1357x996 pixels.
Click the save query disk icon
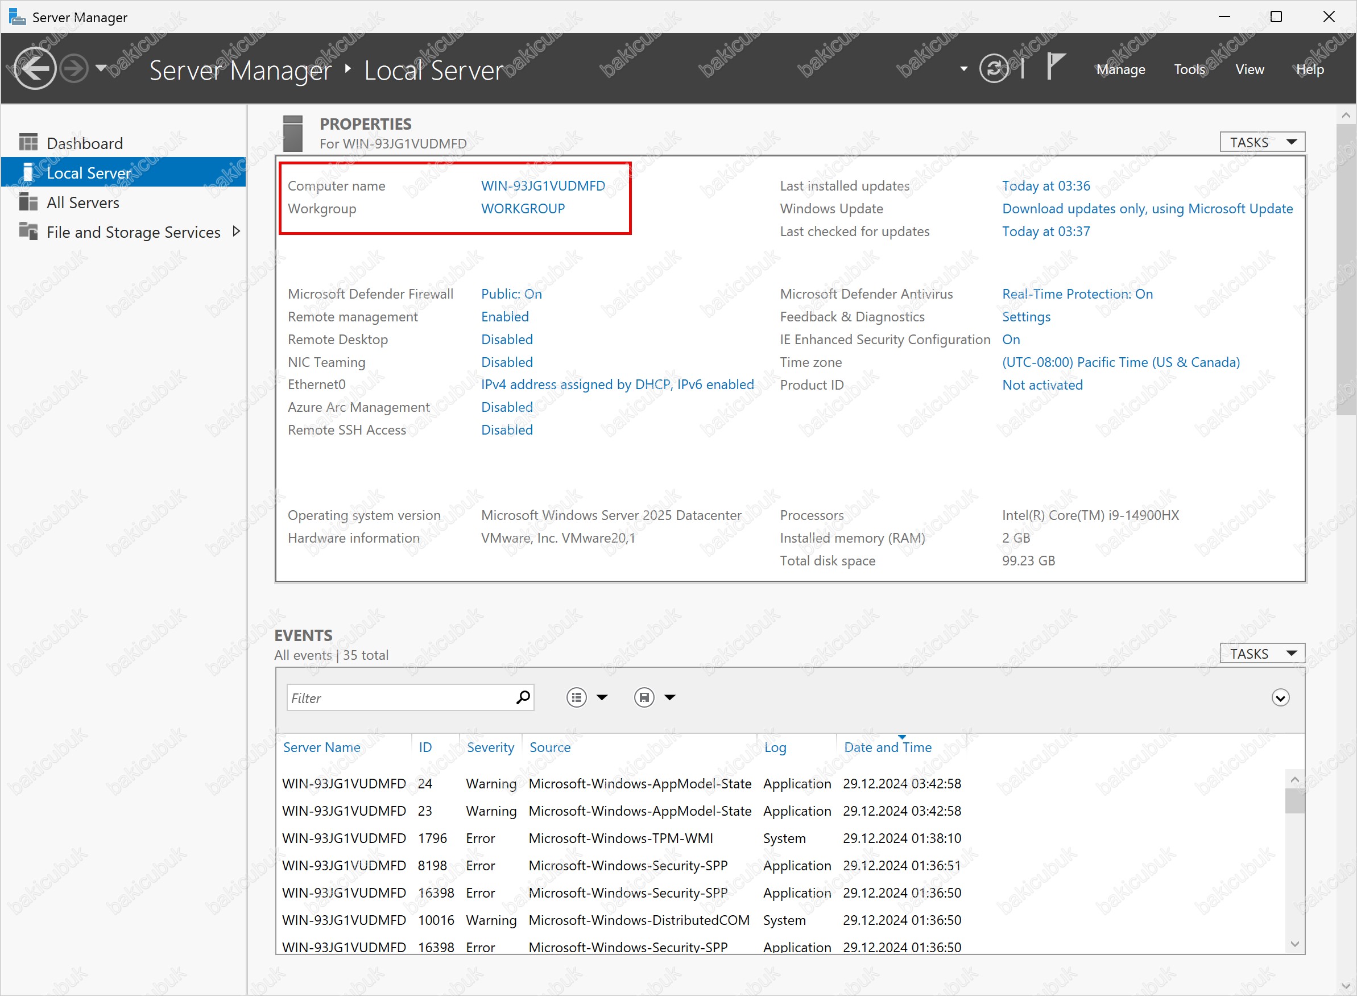[644, 697]
